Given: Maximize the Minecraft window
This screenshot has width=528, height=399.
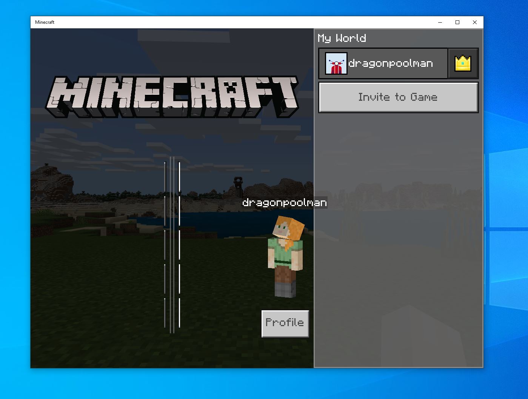Looking at the screenshot, I should point(457,22).
